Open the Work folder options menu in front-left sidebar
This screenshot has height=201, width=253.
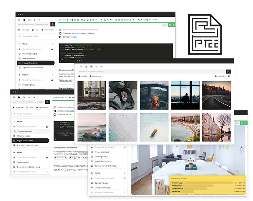[x=47, y=121]
